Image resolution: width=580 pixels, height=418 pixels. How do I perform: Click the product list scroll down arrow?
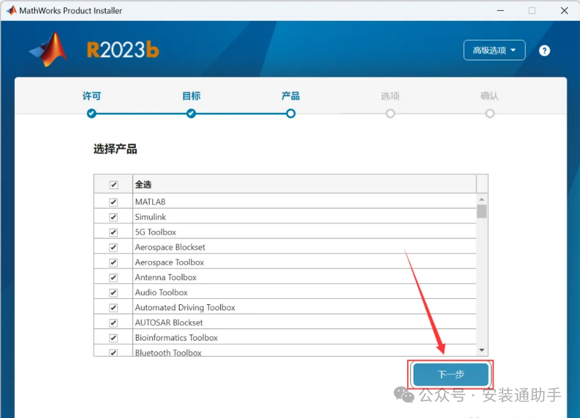[x=482, y=350]
